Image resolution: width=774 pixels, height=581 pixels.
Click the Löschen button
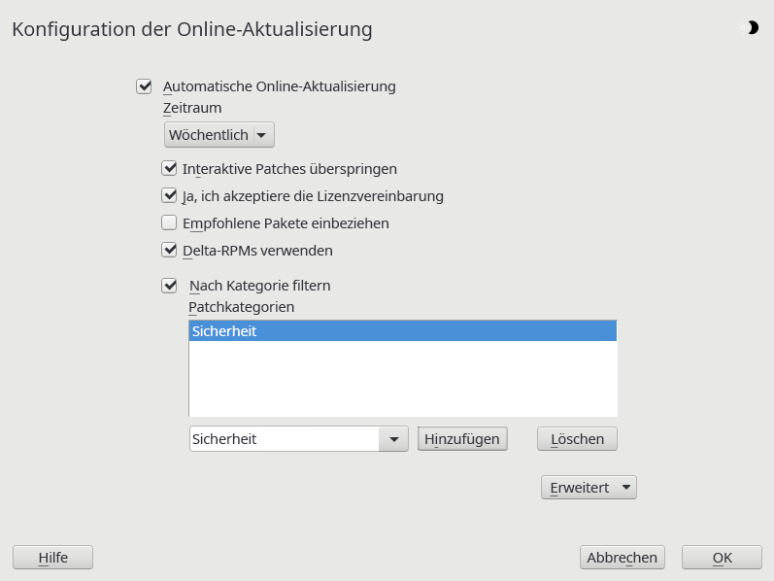577,439
